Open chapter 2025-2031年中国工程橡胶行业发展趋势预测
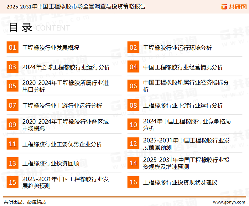The height and width of the screenshot is (206, 249). 65,182
